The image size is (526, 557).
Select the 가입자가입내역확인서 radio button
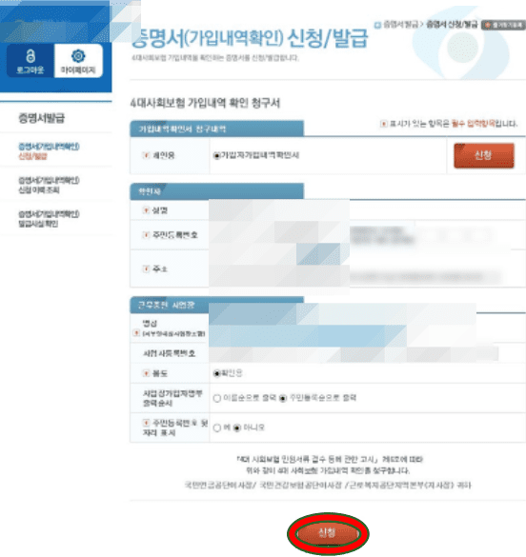tap(216, 155)
